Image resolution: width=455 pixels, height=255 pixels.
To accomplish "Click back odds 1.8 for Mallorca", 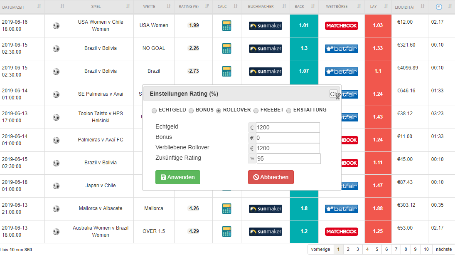I will pyautogui.click(x=304, y=208).
